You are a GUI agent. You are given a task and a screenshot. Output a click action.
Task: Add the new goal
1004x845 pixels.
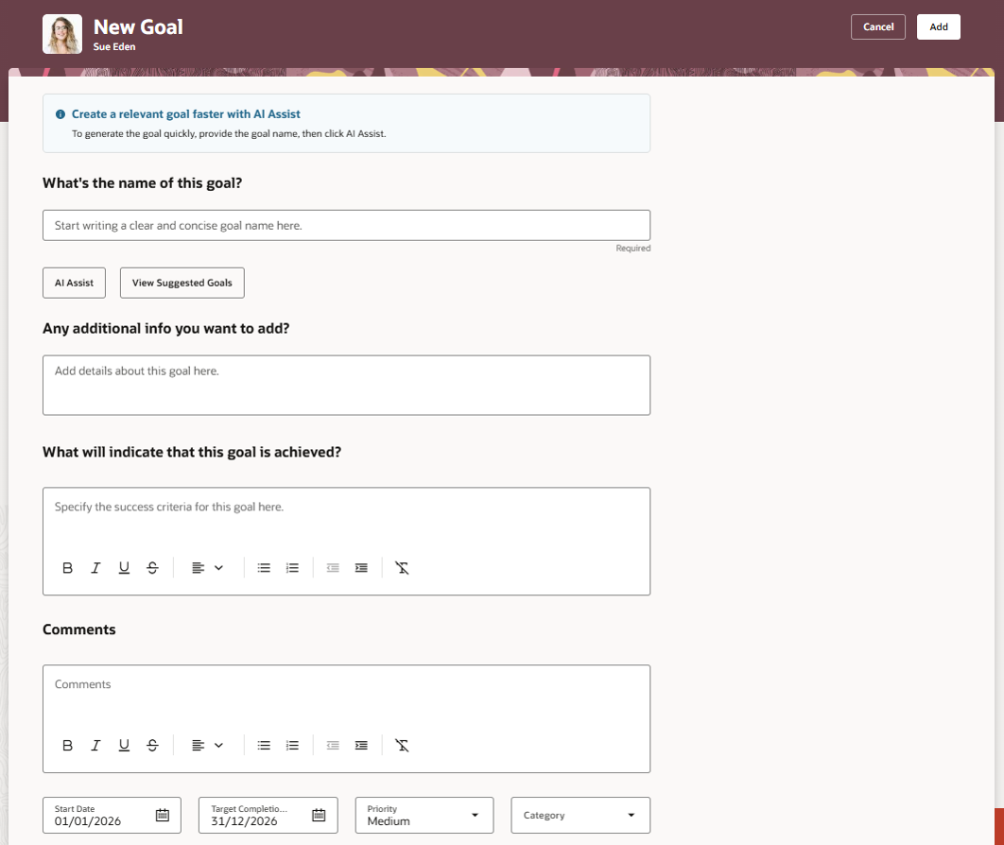pos(938,26)
